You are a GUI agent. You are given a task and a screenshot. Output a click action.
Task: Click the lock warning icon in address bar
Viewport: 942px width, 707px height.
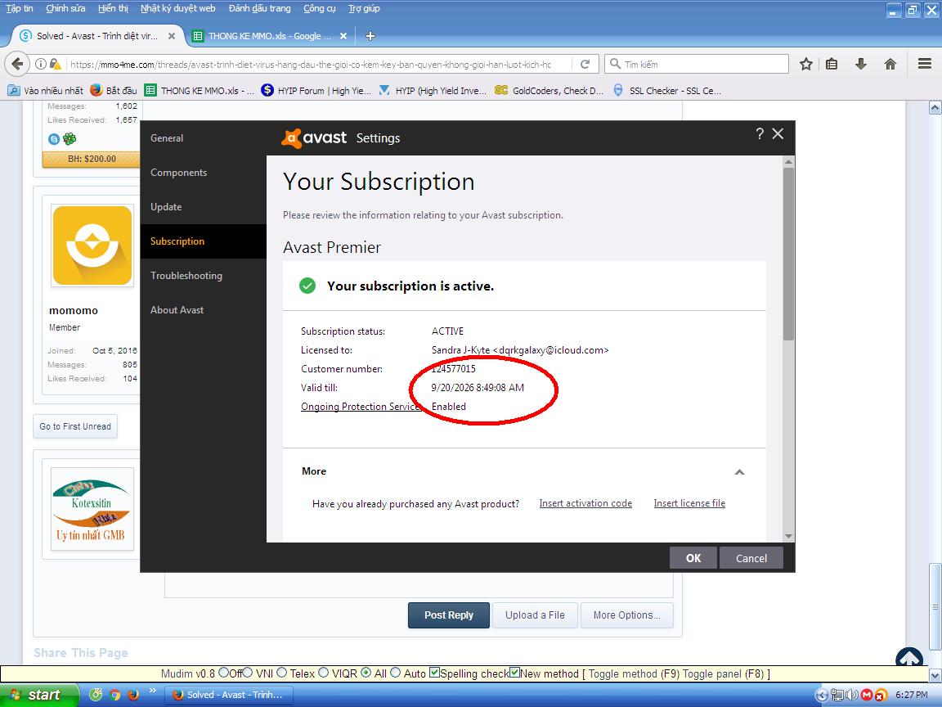[x=56, y=64]
